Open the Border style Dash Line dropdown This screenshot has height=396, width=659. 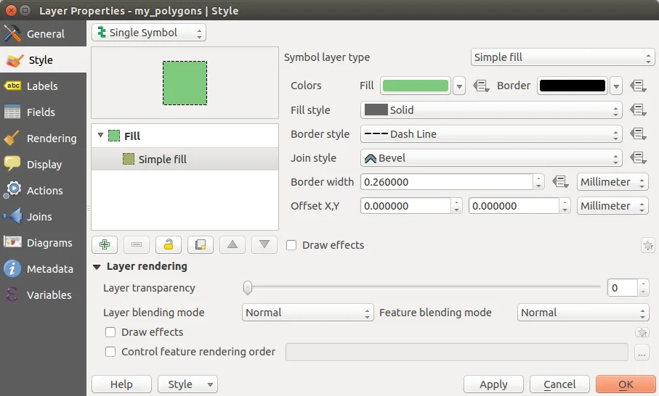tap(491, 134)
